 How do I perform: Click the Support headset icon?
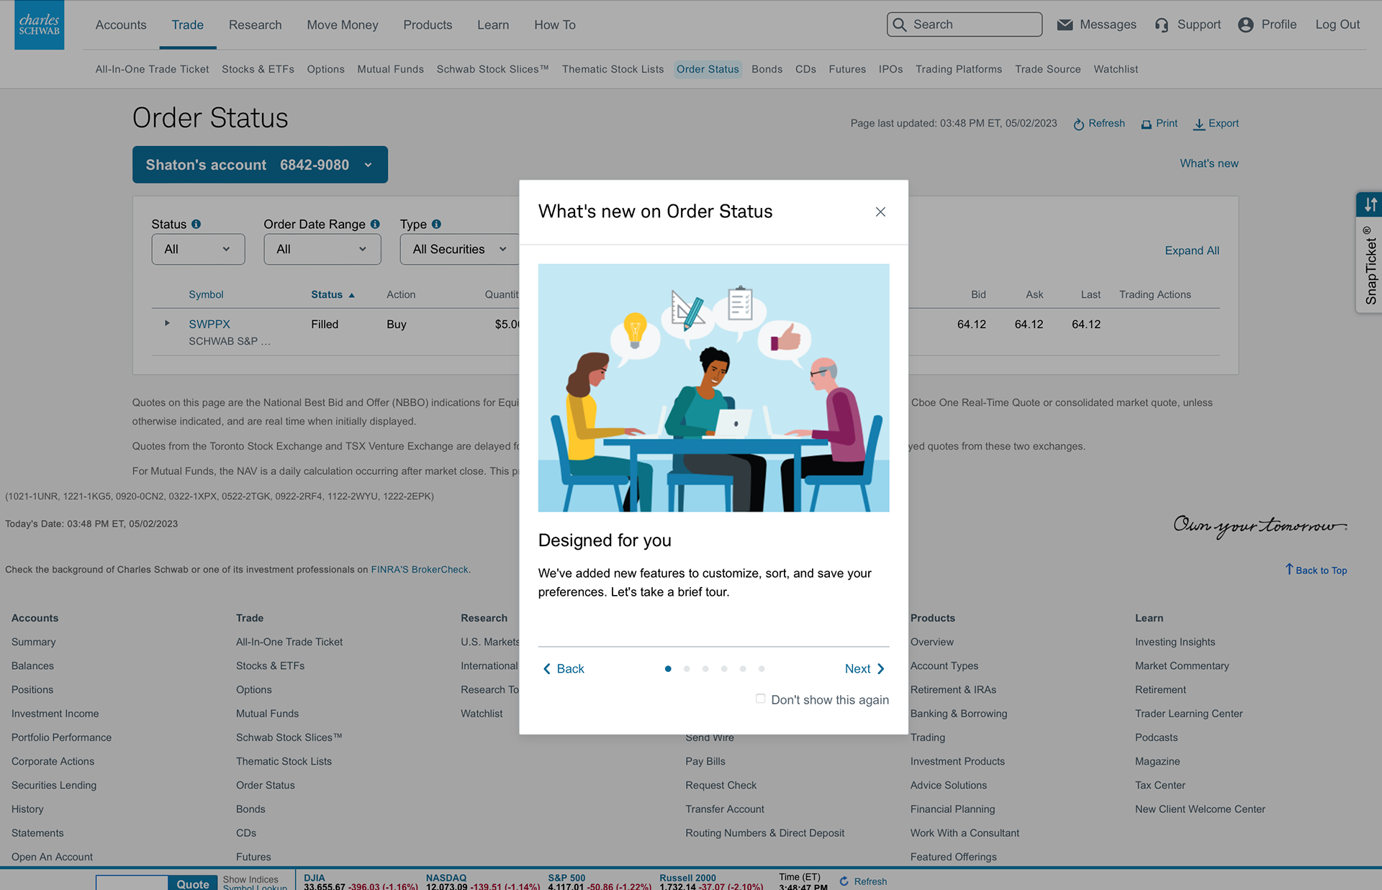pyautogui.click(x=1162, y=25)
